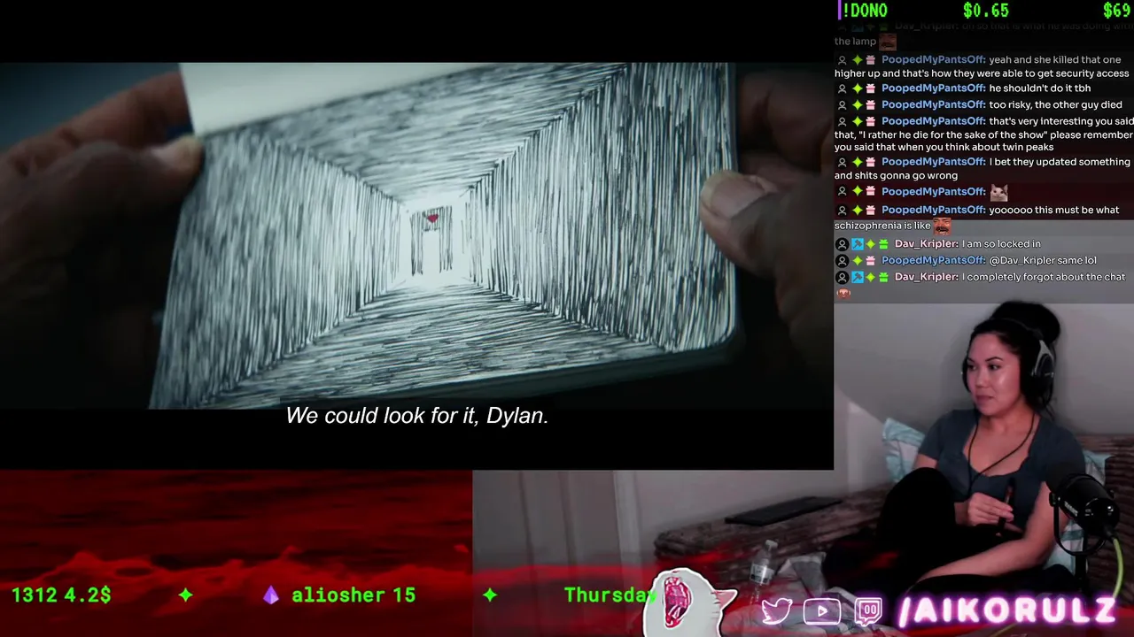The width and height of the screenshot is (1134, 637).
Task: Click the '$69' donation goal amount
Action: pyautogui.click(x=1116, y=11)
